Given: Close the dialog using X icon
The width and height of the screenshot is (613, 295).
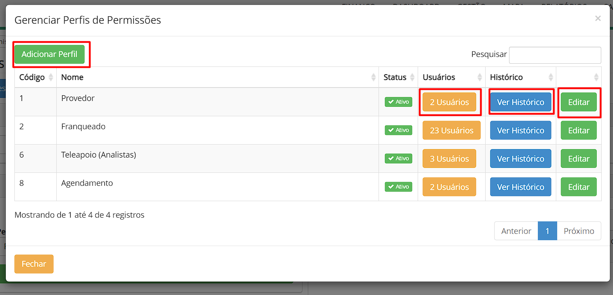Looking at the screenshot, I should (598, 18).
